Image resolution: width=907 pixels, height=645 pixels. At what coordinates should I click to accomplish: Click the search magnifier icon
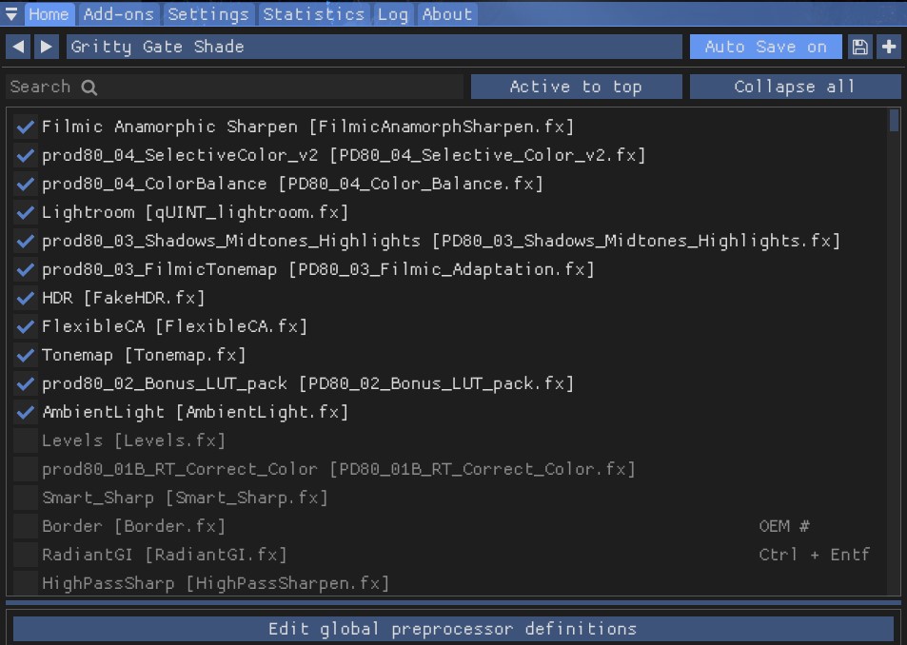click(x=89, y=88)
